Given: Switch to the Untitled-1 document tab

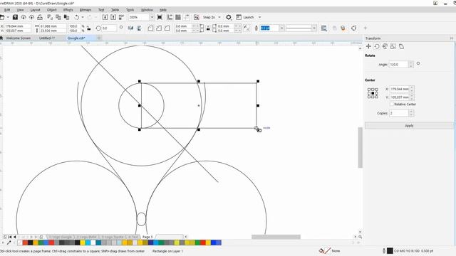Looking at the screenshot, I should [x=47, y=38].
